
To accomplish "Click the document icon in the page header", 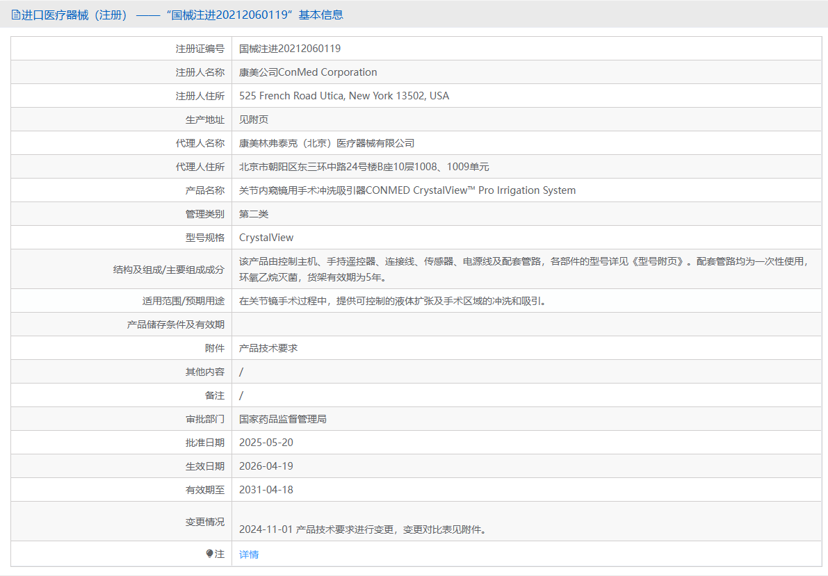I will [16, 15].
